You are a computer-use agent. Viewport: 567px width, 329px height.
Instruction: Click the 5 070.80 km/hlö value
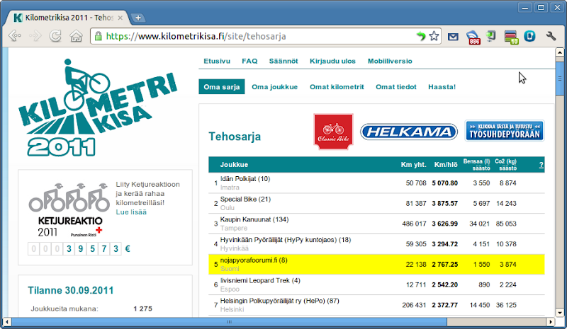point(445,183)
